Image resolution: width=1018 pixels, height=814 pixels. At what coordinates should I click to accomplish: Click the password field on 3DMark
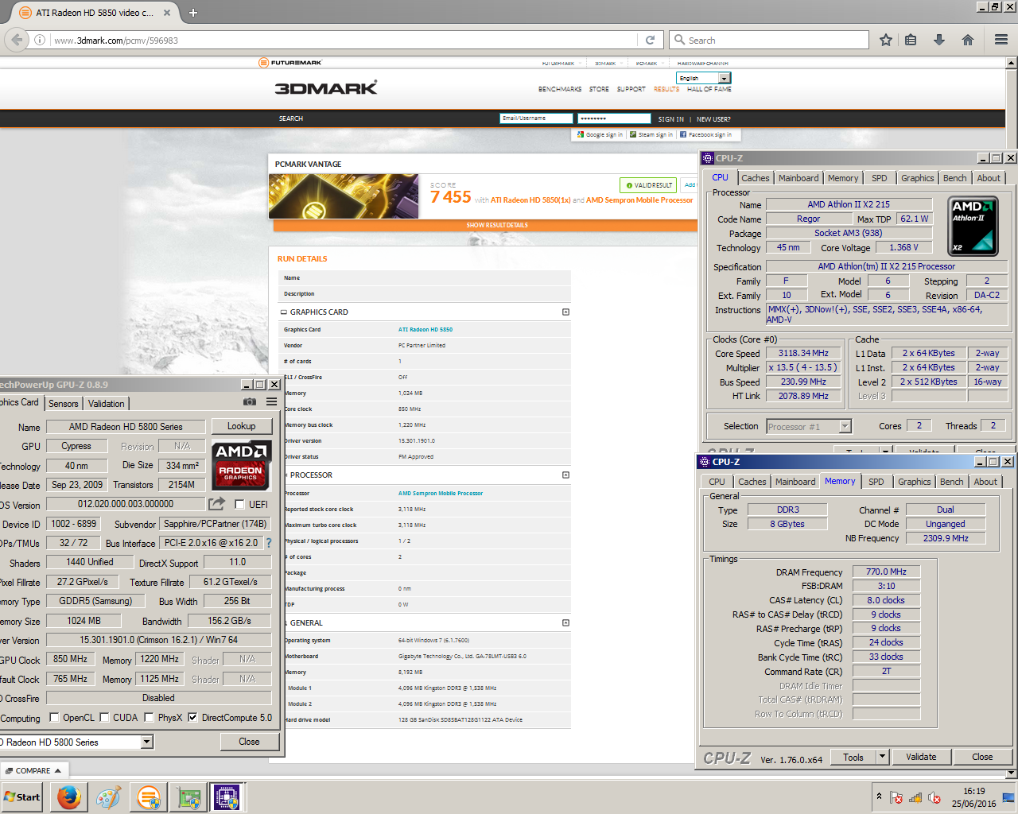614,118
